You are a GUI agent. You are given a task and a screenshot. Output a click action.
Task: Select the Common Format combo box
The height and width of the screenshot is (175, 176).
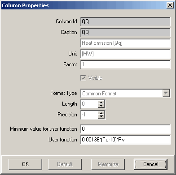pos(125,94)
